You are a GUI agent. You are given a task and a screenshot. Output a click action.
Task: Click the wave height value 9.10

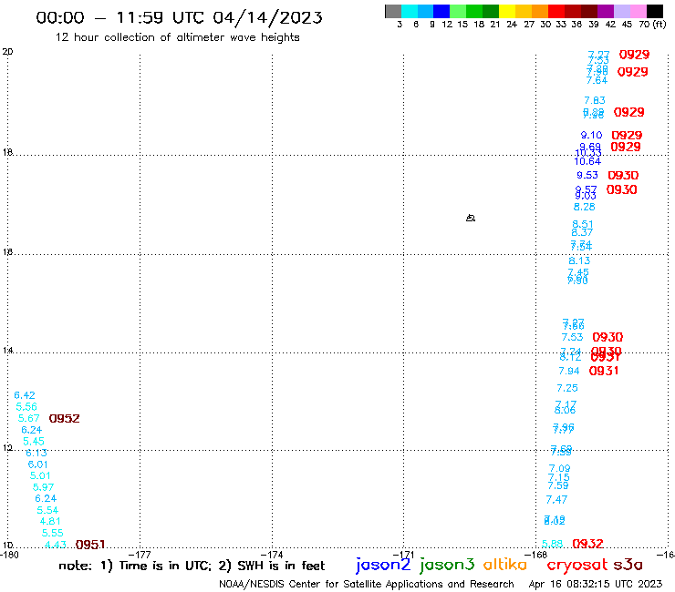(x=591, y=135)
